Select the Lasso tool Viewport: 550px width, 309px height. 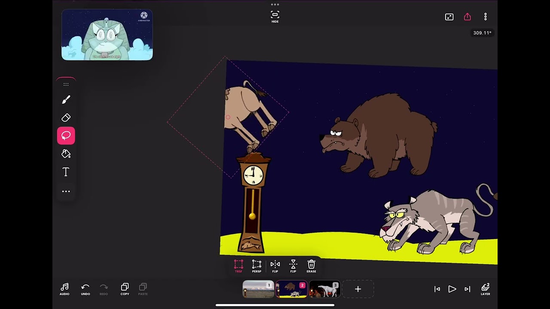click(x=66, y=136)
